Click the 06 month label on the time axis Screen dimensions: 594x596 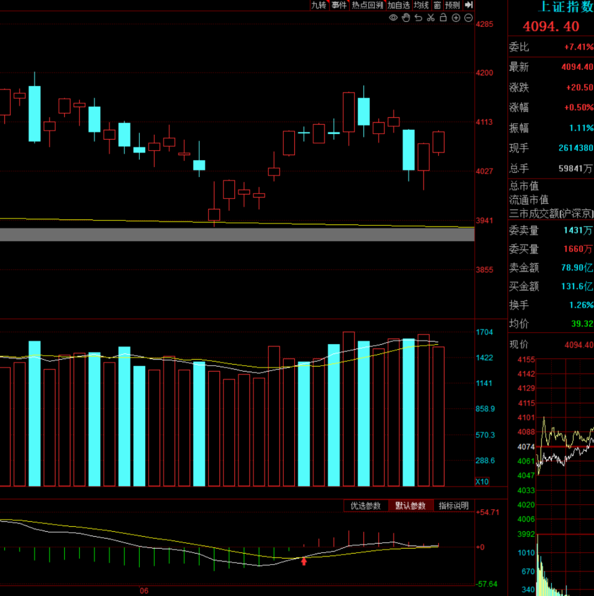point(144,591)
